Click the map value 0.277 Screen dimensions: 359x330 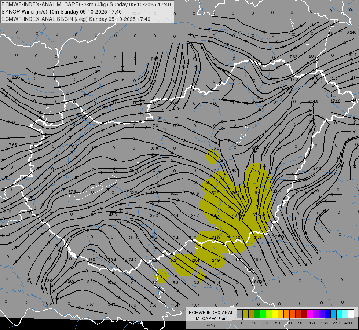(334, 100)
